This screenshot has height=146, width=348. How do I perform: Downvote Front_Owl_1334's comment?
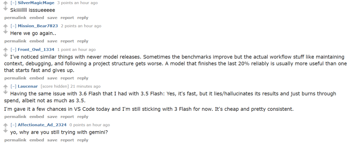(6, 55)
